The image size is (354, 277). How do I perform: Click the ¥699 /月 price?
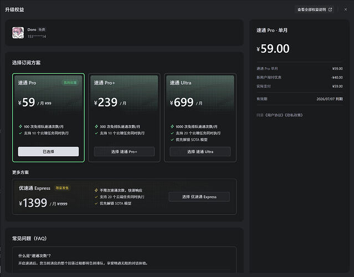pos(186,102)
